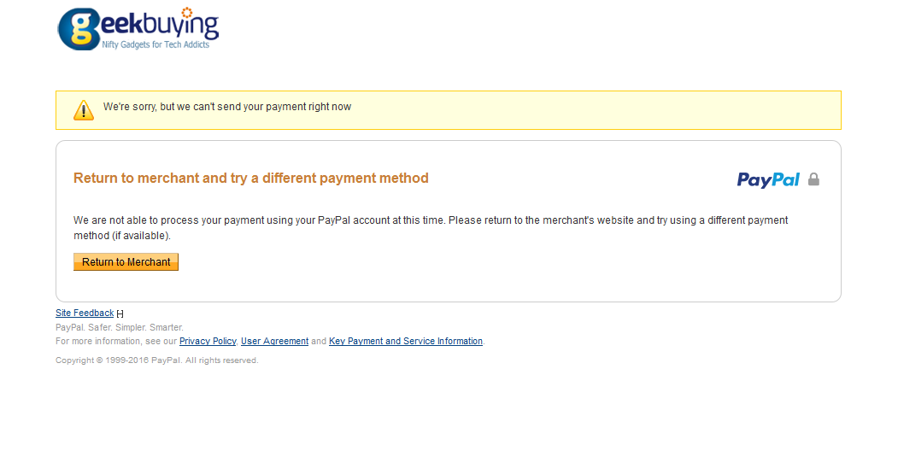Click the 'For more information, see our' text
The image size is (898, 457).
click(x=116, y=342)
